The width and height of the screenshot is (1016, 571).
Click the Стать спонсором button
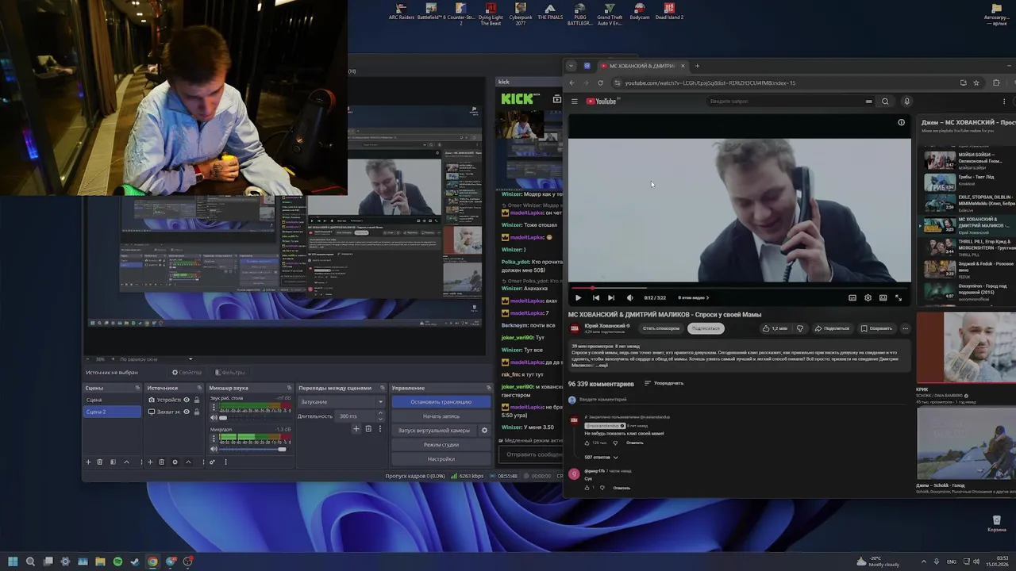[x=661, y=328]
